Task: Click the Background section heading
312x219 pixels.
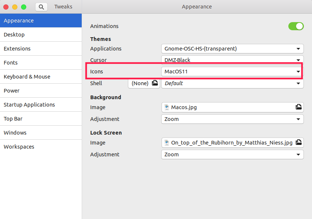Action: click(x=105, y=97)
